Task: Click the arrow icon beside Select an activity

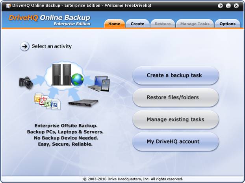Action: (25, 46)
